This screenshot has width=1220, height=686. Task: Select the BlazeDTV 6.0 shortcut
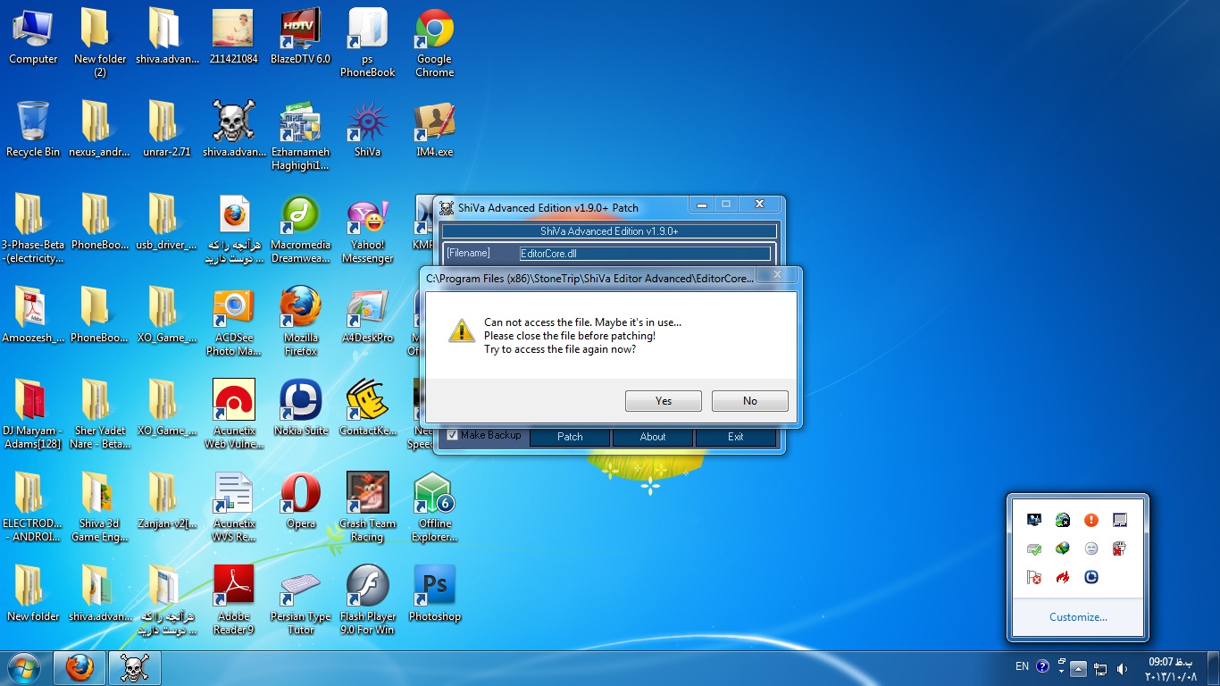pos(301,36)
